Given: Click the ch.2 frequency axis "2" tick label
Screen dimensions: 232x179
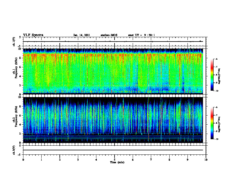Looking at the screenshot, I should 21,134.
